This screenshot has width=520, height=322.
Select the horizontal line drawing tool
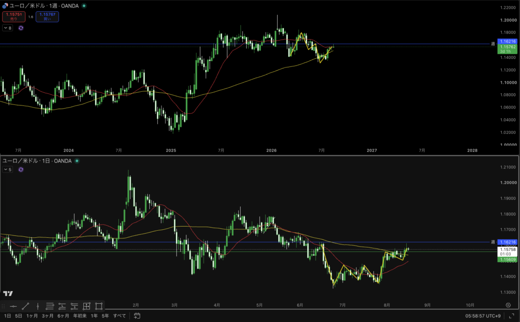[x=13, y=306]
